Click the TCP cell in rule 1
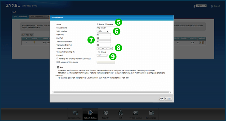Image resolution: width=226 pixels, height=121 pixels. pyautogui.click(x=193, y=42)
